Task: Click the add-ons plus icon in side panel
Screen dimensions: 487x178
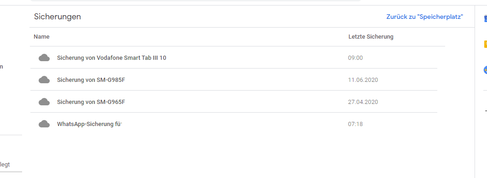Action: pyautogui.click(x=486, y=111)
